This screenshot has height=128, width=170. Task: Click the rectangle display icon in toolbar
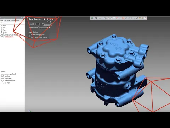click(100, 18)
